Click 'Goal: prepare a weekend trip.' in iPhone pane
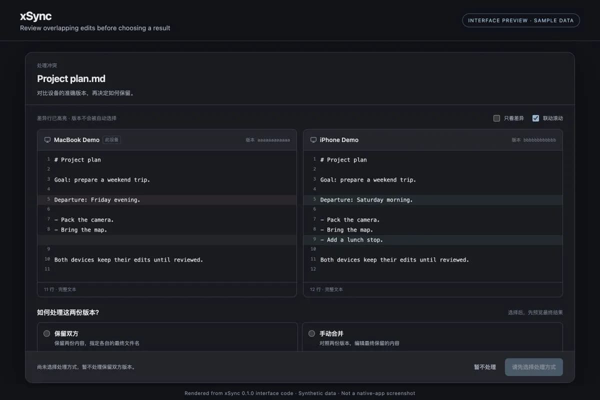 click(368, 180)
